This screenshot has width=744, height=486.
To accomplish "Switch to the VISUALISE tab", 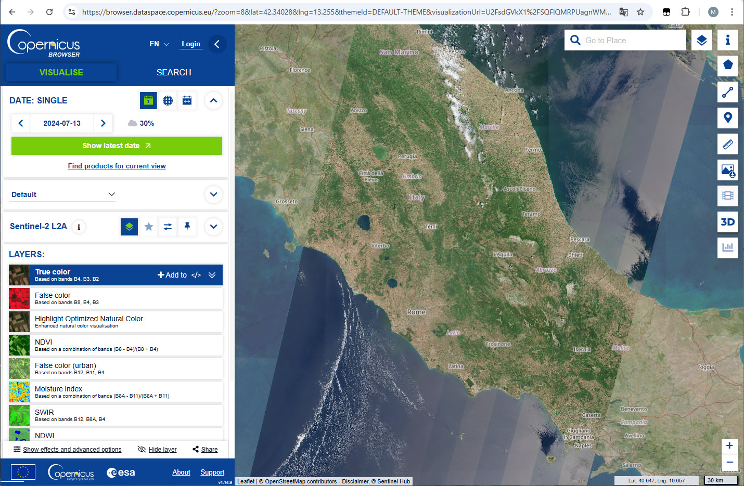I will tap(61, 72).
